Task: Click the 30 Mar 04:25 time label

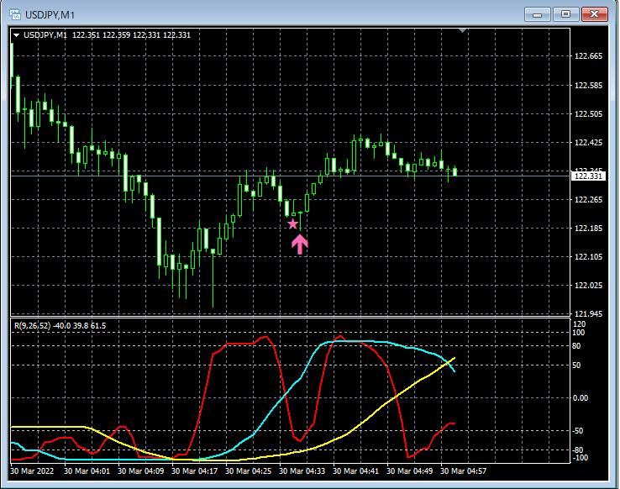Action: tap(248, 471)
